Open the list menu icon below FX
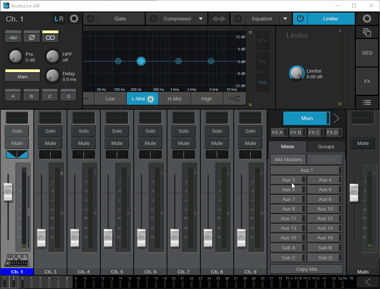 tap(367, 103)
